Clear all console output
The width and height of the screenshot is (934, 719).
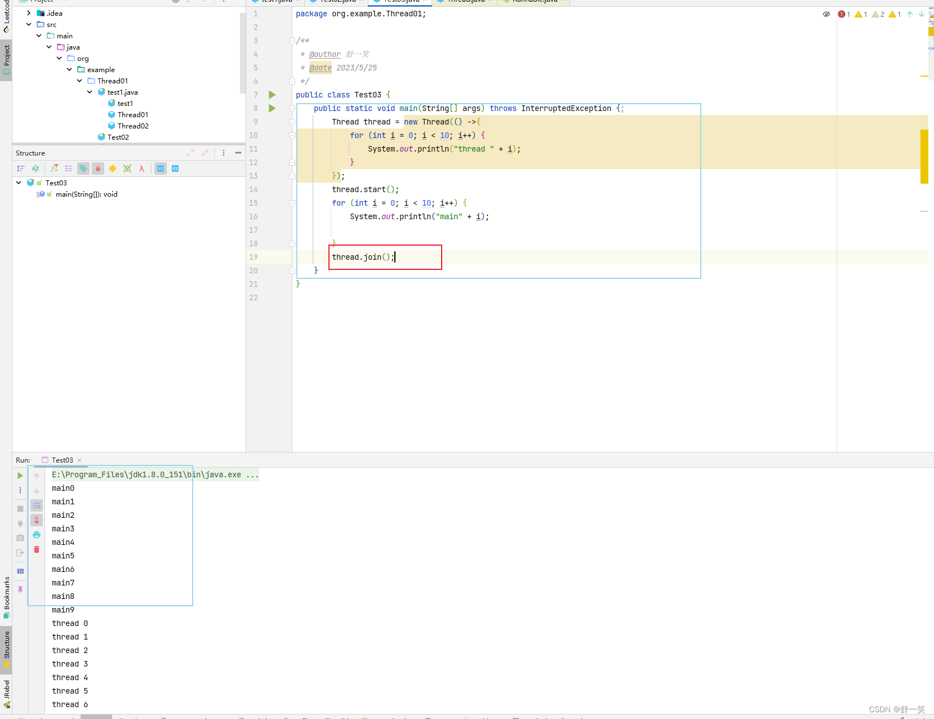tap(37, 549)
